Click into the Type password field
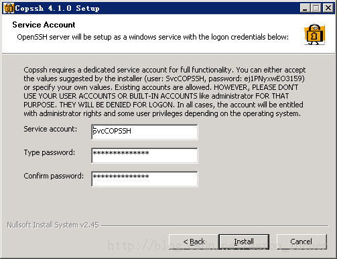 pos(145,156)
